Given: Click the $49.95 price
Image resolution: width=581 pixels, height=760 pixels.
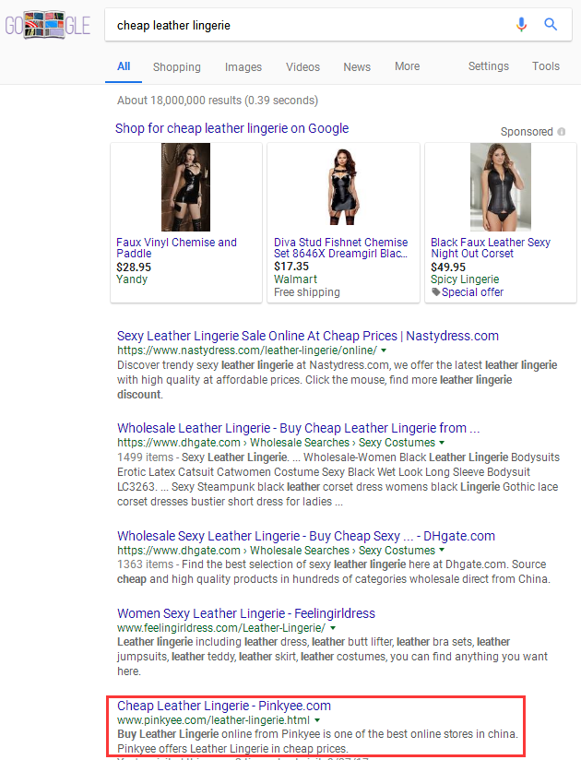Looking at the screenshot, I should click(448, 267).
